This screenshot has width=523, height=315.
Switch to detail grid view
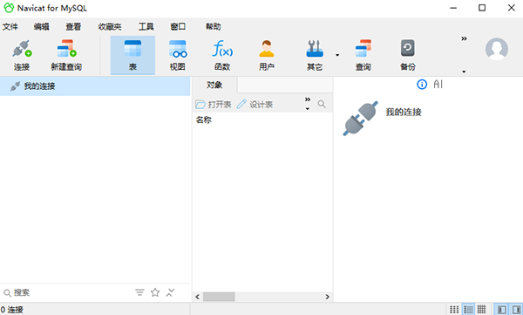coord(481,310)
